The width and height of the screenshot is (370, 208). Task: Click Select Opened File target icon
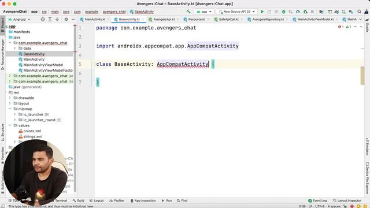43,19
